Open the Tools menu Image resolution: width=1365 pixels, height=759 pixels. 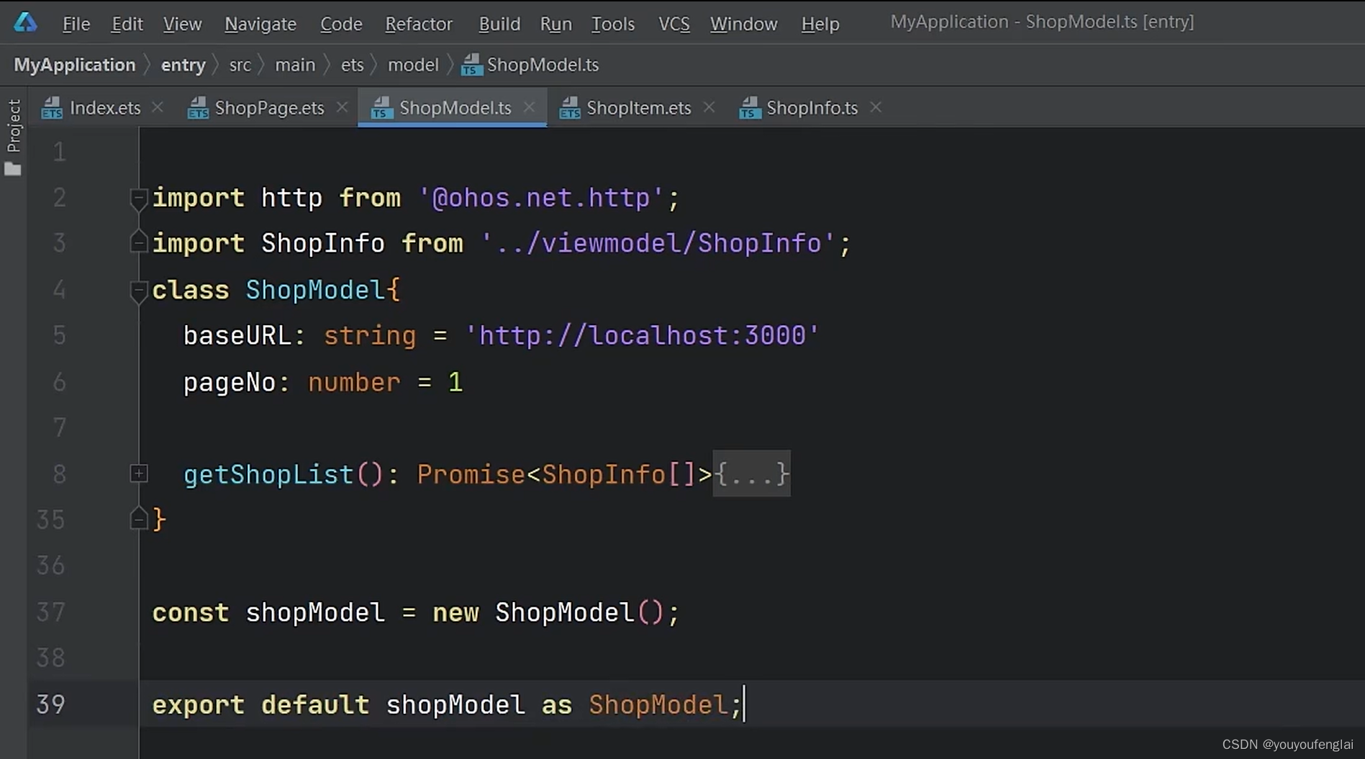(613, 24)
